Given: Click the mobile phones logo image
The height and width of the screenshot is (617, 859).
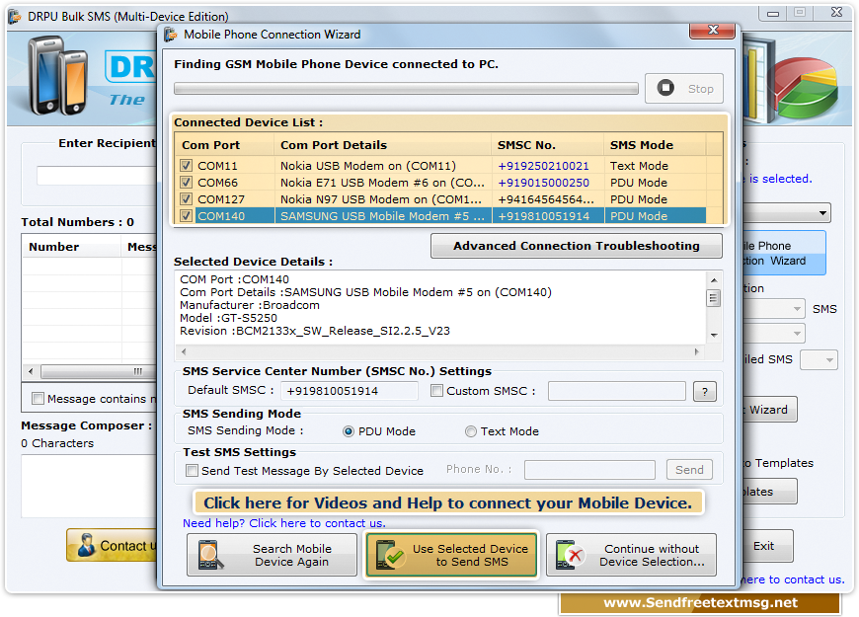Looking at the screenshot, I should click(x=58, y=75).
